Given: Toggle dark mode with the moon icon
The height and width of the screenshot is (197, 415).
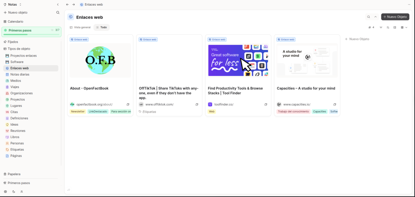Looking at the screenshot, I should click(13, 191).
